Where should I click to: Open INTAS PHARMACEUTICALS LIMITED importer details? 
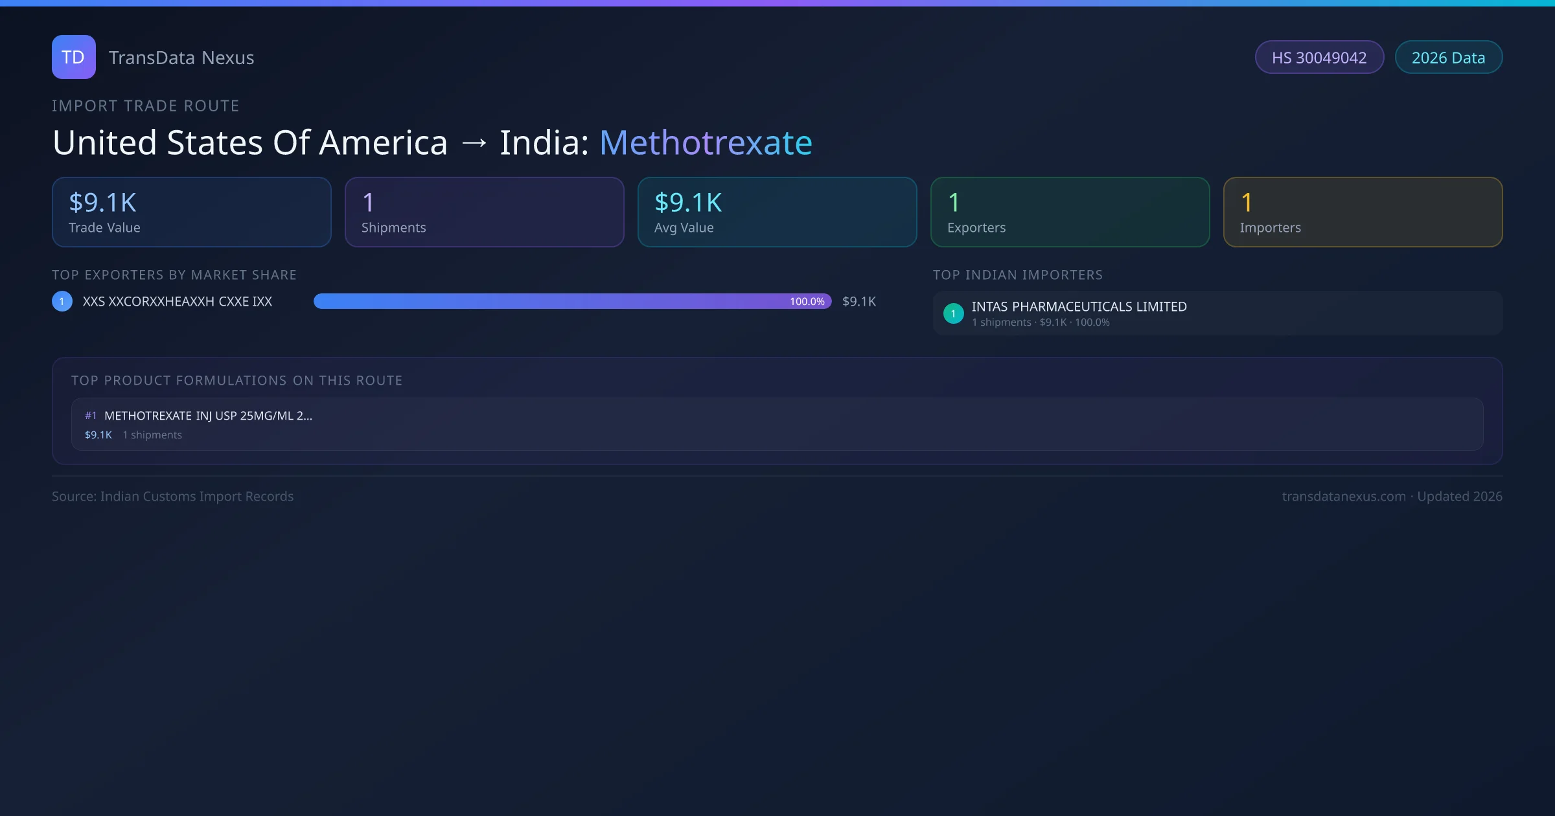(1079, 306)
